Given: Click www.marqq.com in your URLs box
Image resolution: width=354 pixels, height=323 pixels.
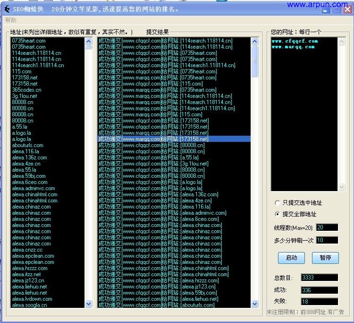Looking at the screenshot, I should click(x=293, y=47).
